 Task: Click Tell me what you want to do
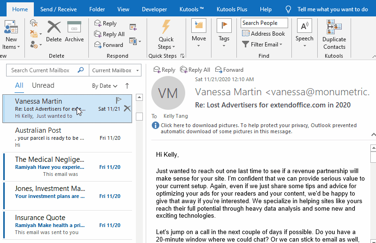coord(333,9)
